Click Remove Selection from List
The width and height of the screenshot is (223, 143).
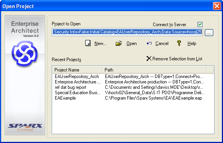pos(177,59)
